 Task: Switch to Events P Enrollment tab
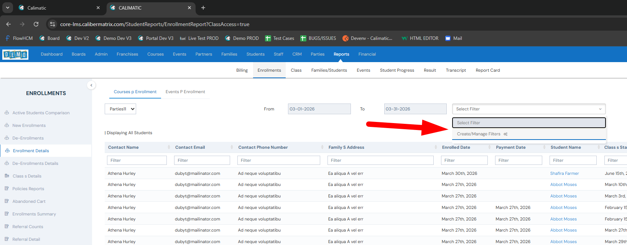coord(185,92)
